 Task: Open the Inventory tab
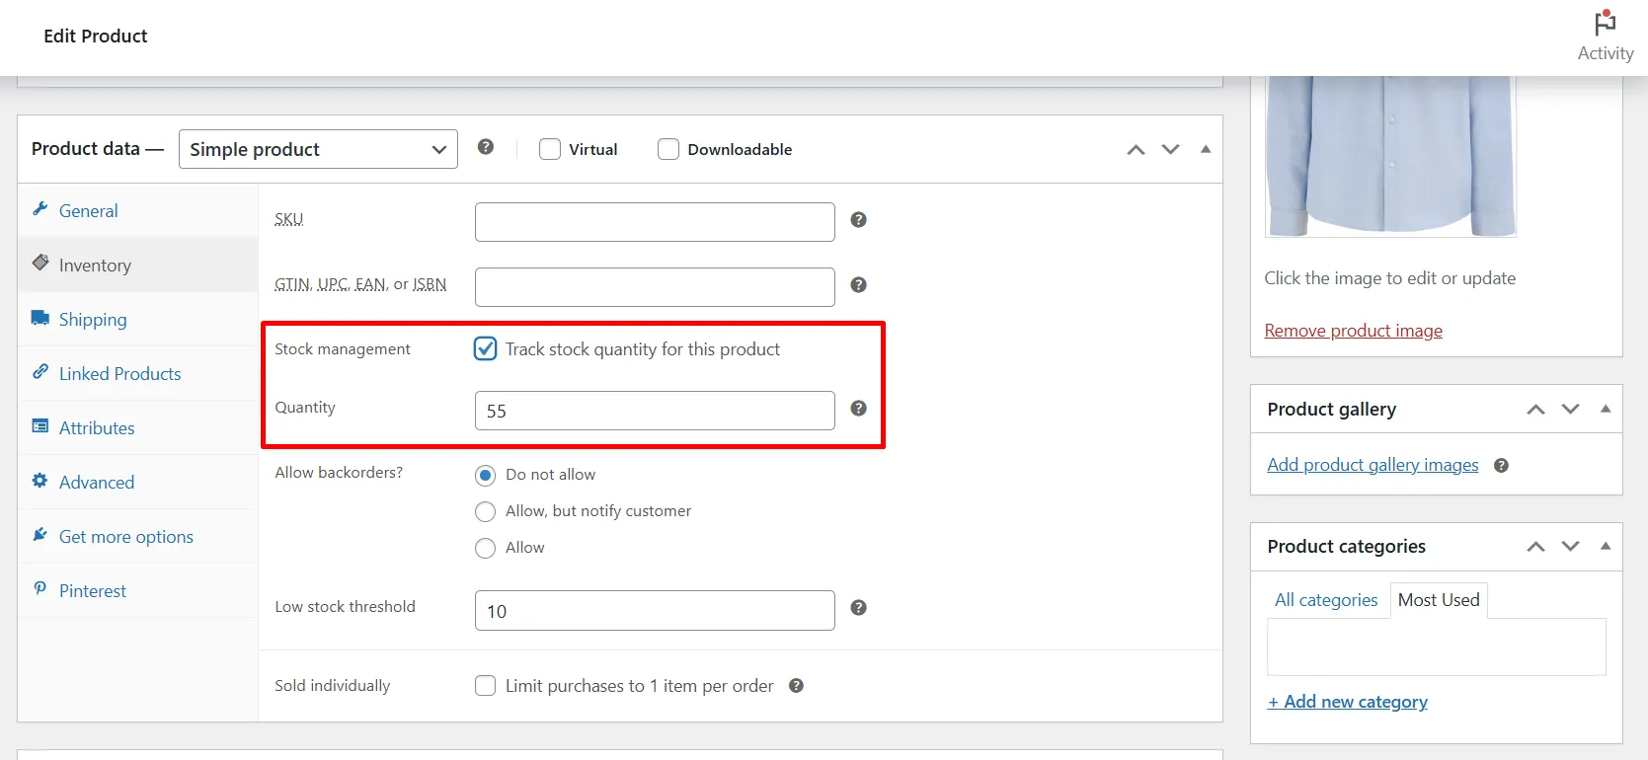click(137, 265)
